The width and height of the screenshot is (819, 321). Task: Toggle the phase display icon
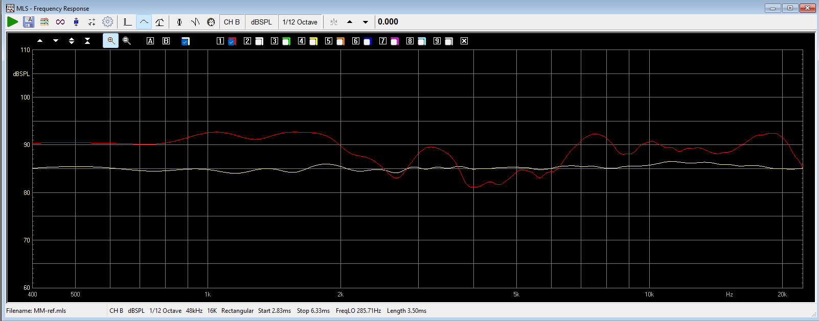179,22
